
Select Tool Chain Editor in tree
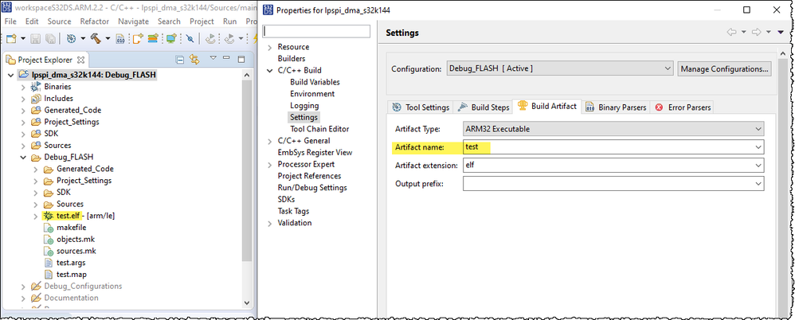point(319,129)
